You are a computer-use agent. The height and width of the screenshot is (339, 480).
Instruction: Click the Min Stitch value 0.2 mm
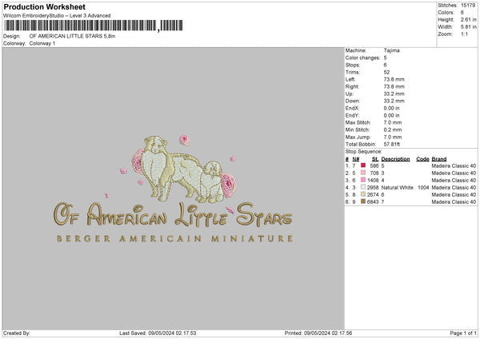click(x=393, y=130)
